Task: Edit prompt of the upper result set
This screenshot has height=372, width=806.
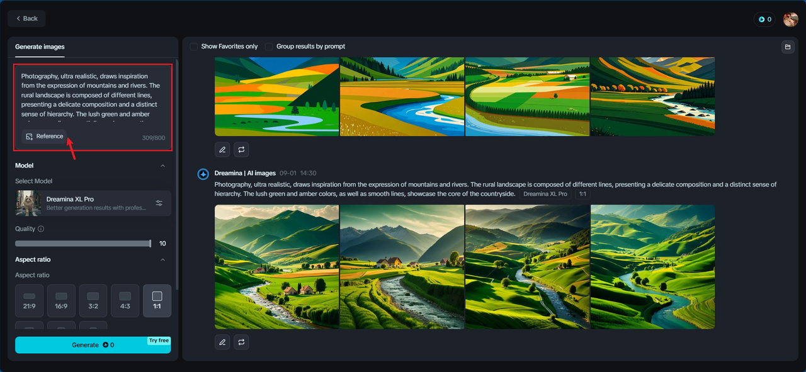Action: 222,150
